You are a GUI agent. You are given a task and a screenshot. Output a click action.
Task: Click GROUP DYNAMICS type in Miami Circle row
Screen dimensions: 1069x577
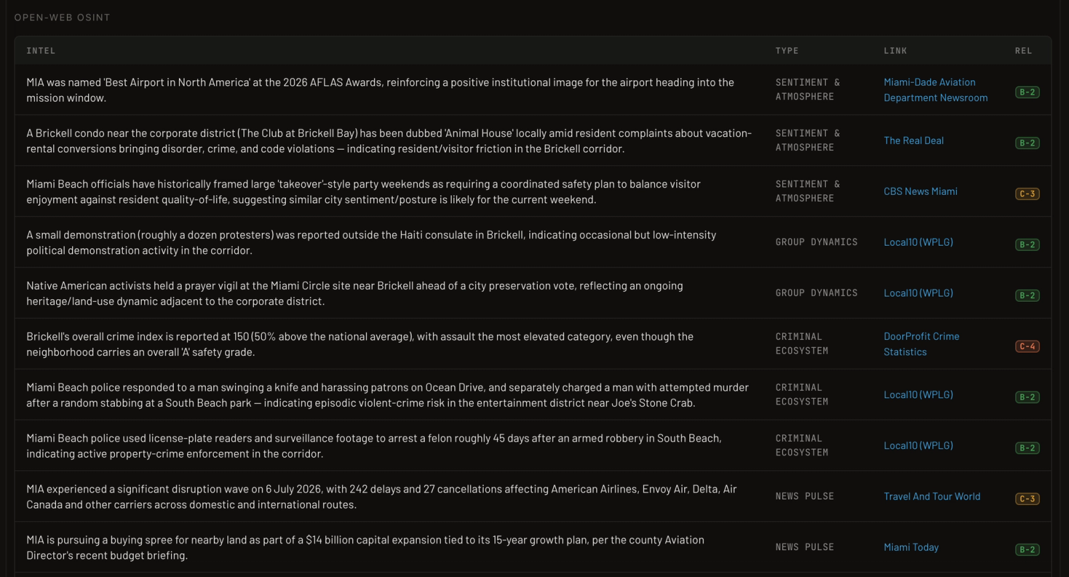coord(816,293)
